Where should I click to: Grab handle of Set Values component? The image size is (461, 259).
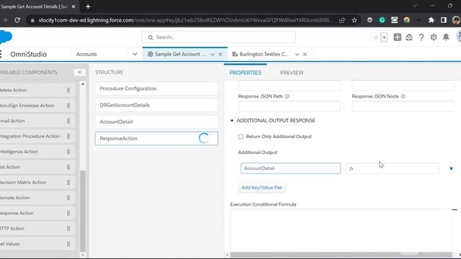point(68,244)
